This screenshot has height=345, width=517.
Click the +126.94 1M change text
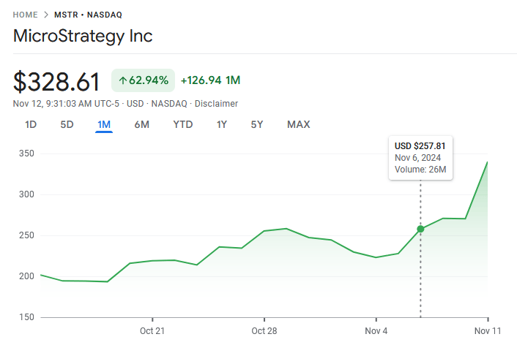point(210,80)
